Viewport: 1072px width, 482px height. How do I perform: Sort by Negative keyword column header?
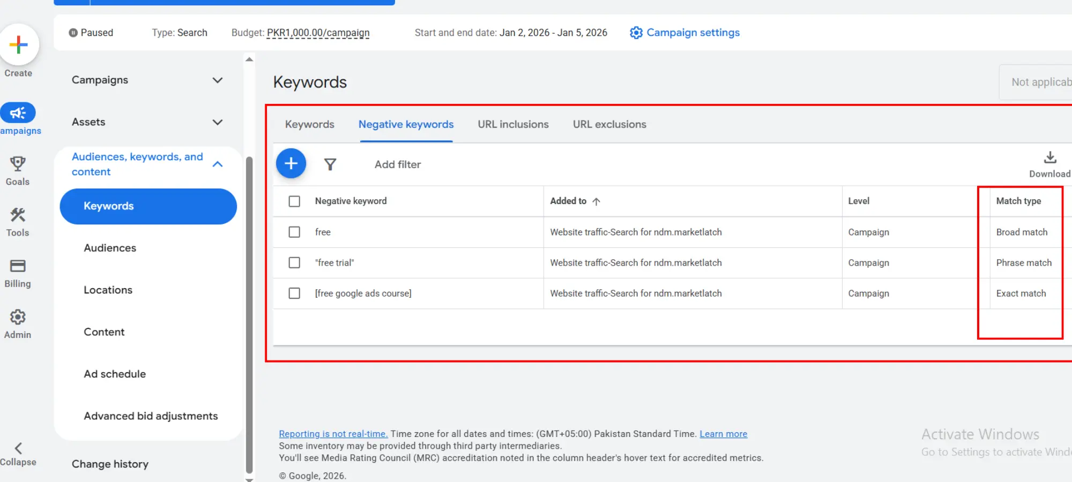(351, 201)
